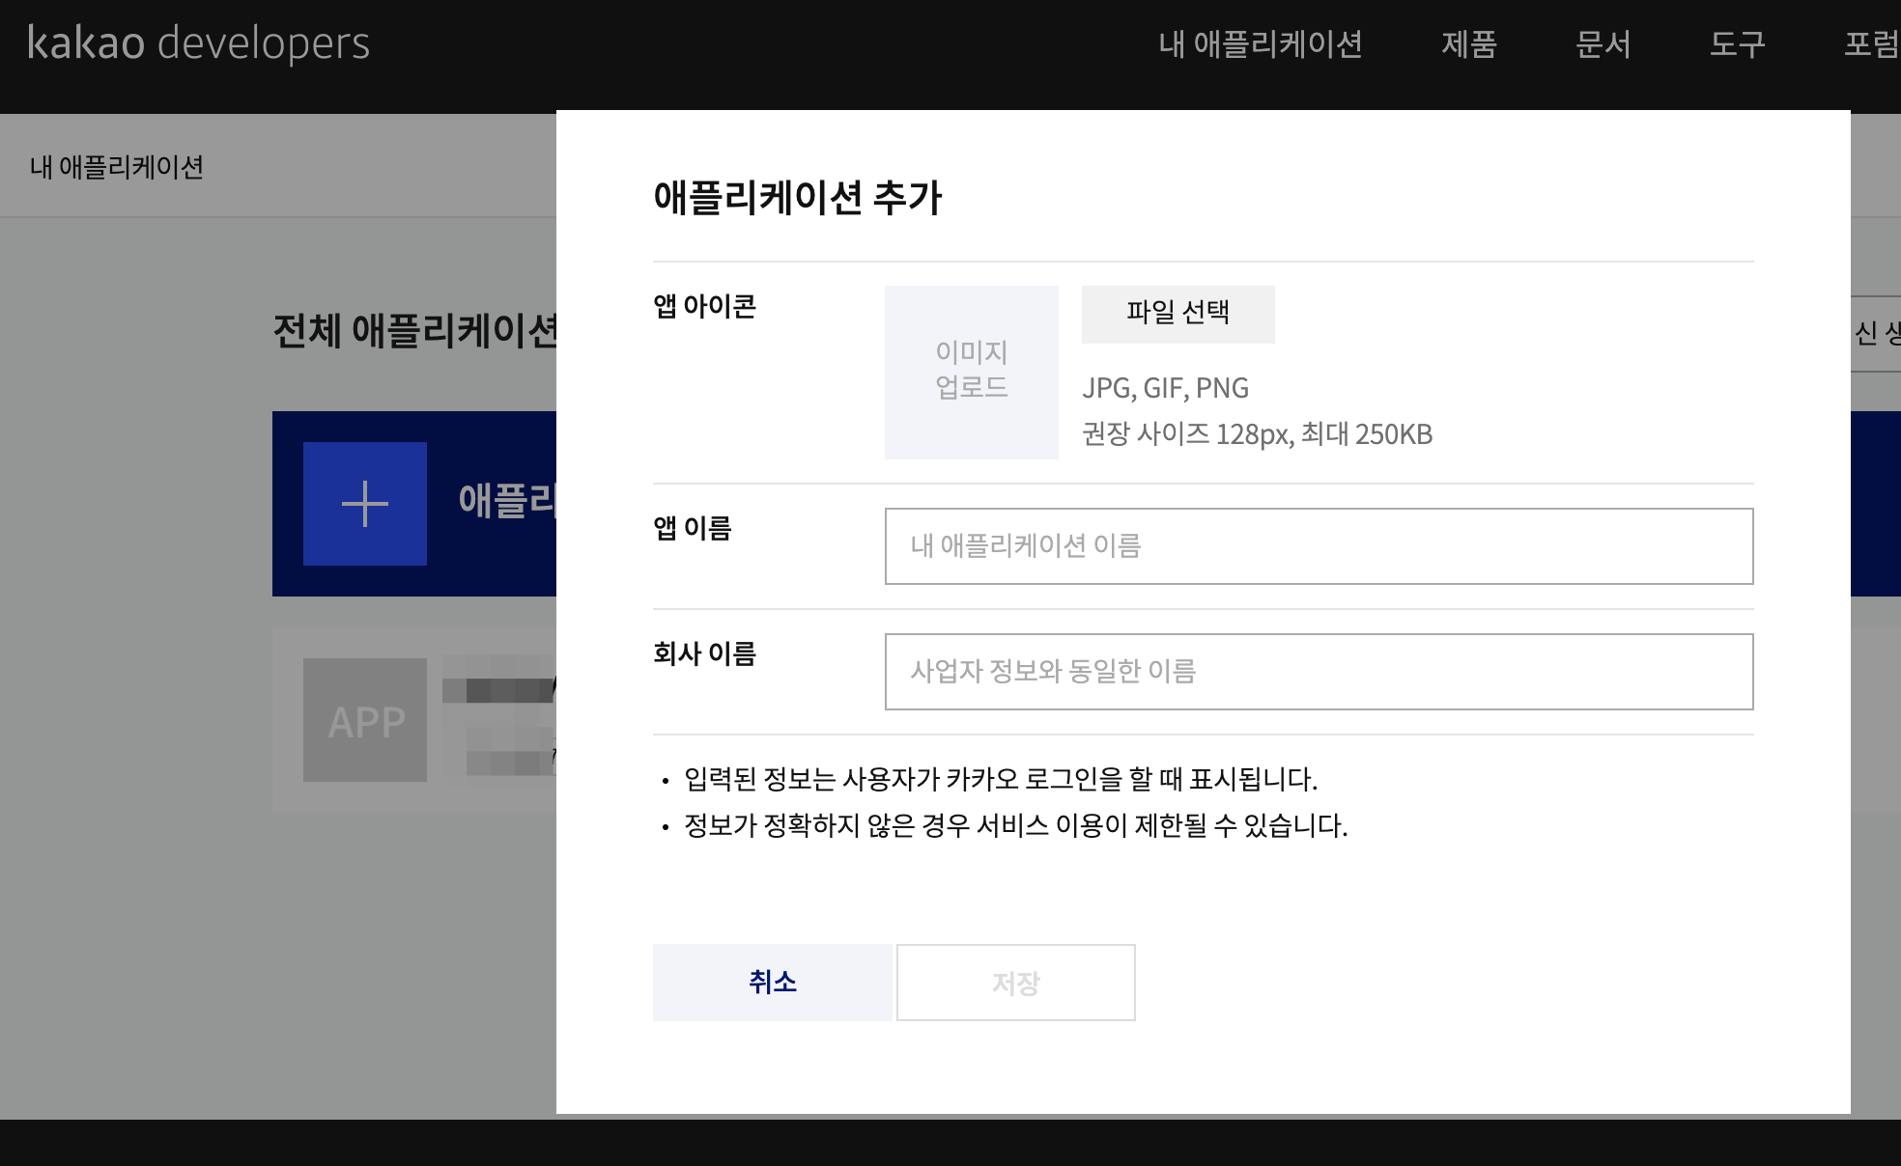Open the 포럼 menu
This screenshot has width=1901, height=1166.
pyautogui.click(x=1870, y=44)
